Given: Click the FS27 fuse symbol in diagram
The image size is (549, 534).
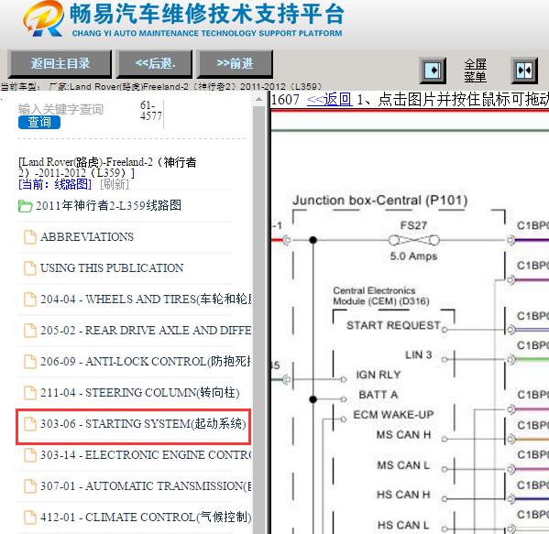Looking at the screenshot, I should click(x=413, y=240).
